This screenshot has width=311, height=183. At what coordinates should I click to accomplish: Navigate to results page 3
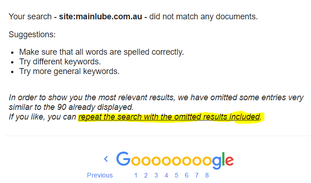tap(156, 175)
